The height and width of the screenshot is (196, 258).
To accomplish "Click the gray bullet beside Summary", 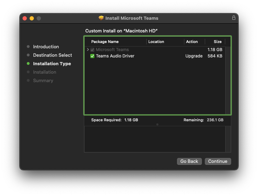I will (x=28, y=81).
